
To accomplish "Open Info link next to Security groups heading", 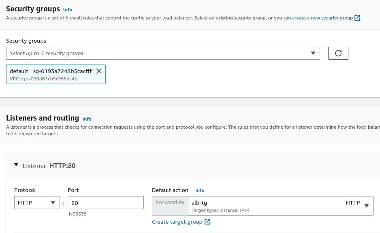I will tap(68, 10).
